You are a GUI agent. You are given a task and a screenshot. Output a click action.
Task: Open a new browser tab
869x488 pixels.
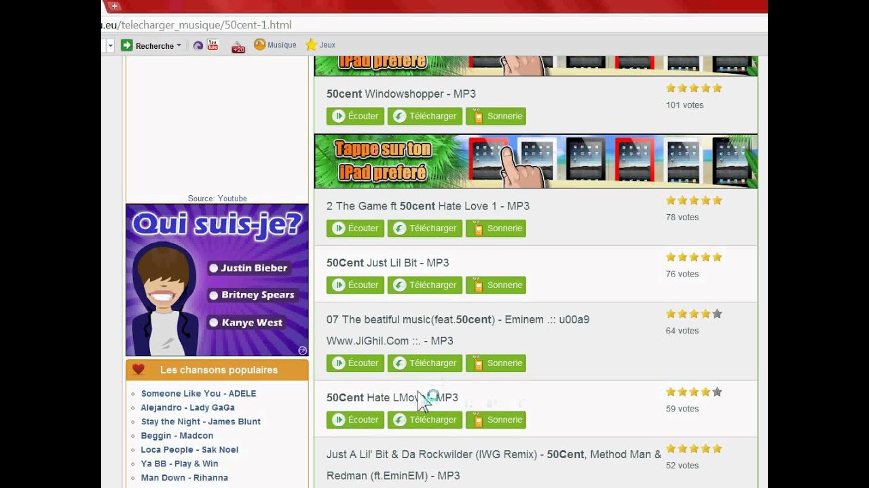pos(114,6)
